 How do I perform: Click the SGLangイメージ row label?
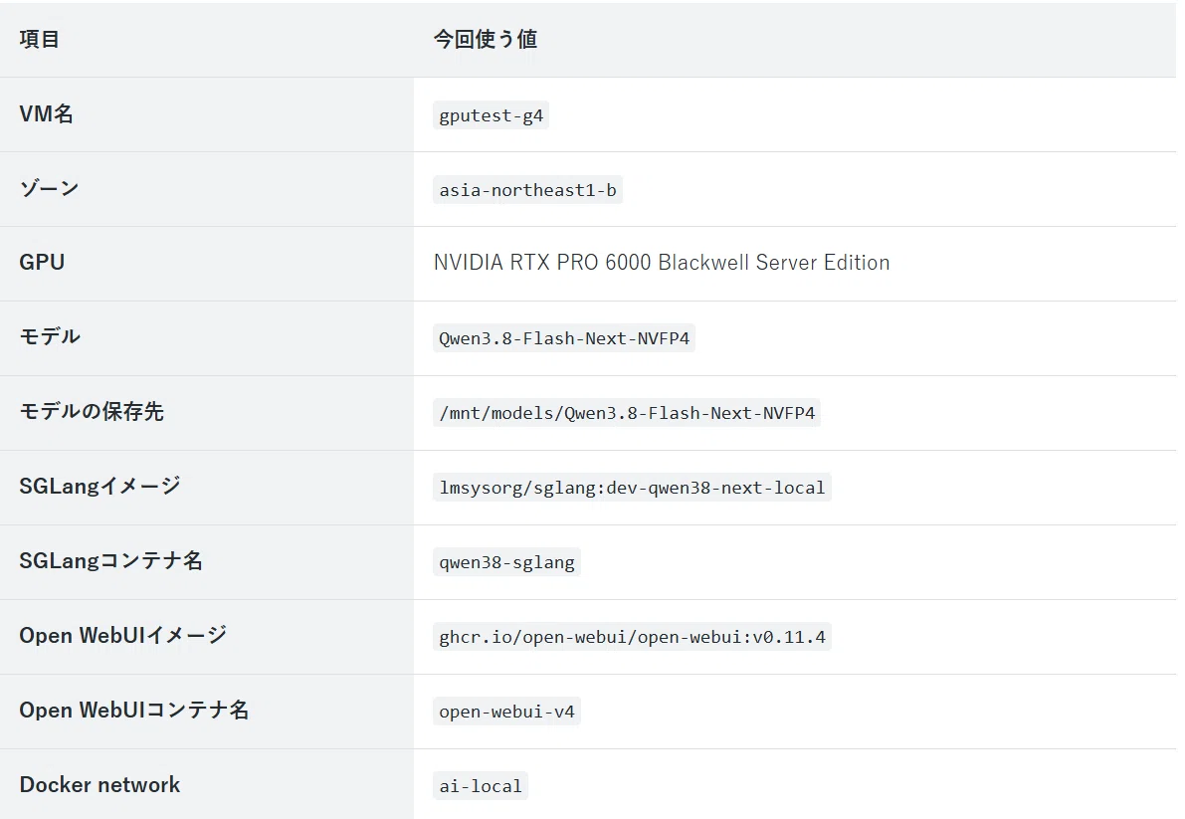pos(99,486)
